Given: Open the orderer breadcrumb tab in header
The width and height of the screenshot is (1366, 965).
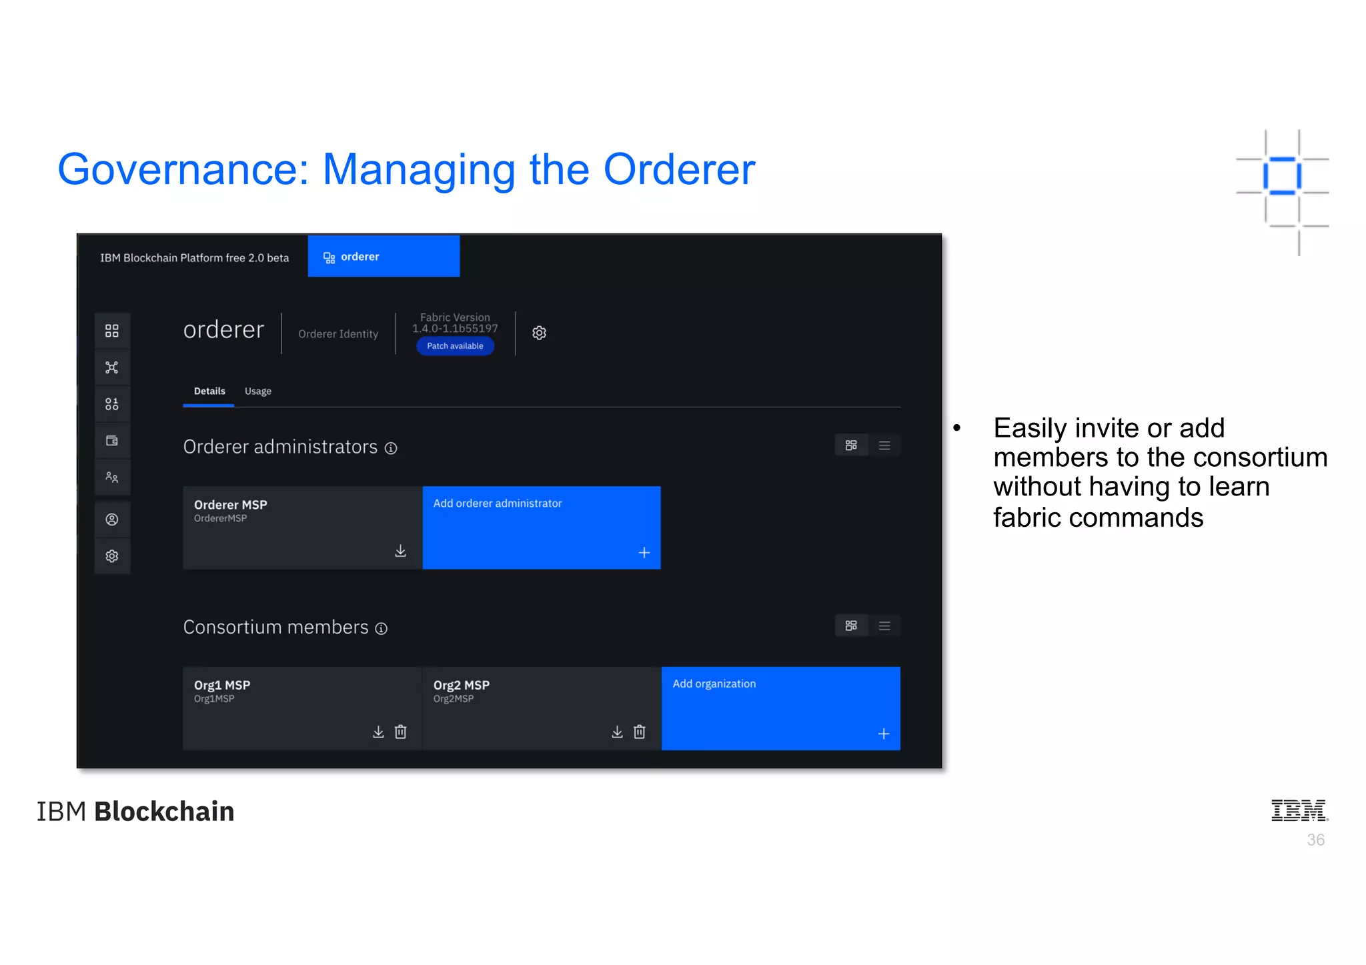Looking at the screenshot, I should coord(384,256).
